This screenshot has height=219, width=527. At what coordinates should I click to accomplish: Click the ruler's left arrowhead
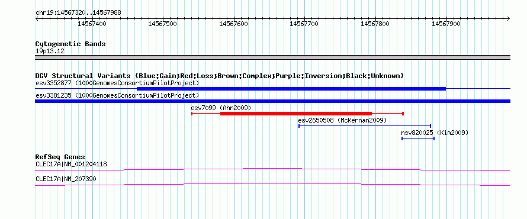click(x=37, y=18)
